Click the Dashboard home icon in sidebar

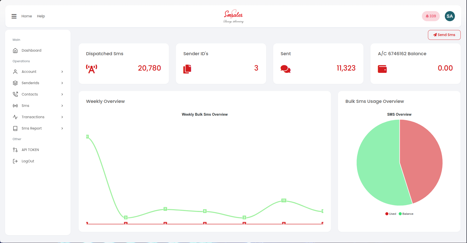15,50
